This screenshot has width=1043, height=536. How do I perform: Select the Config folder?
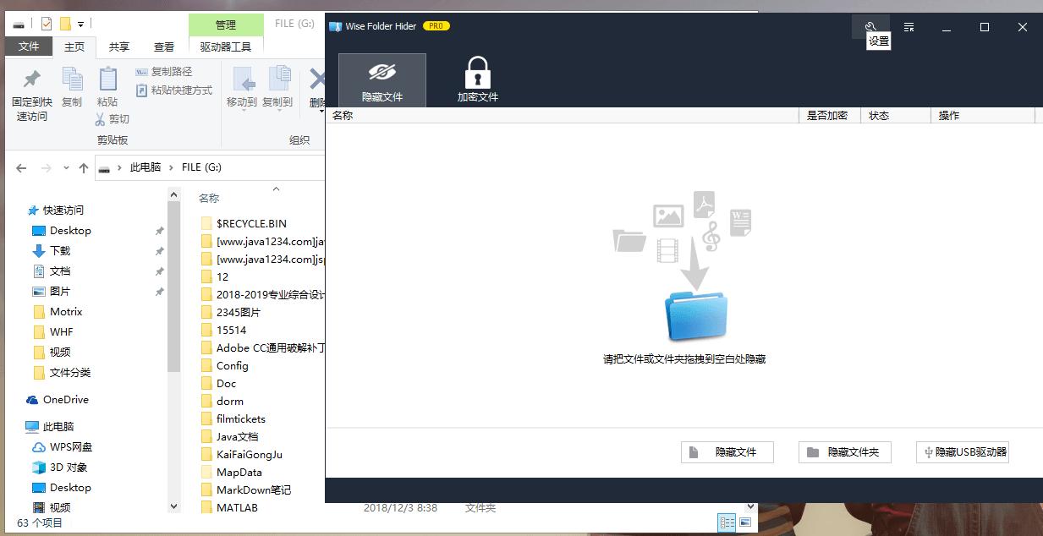232,365
